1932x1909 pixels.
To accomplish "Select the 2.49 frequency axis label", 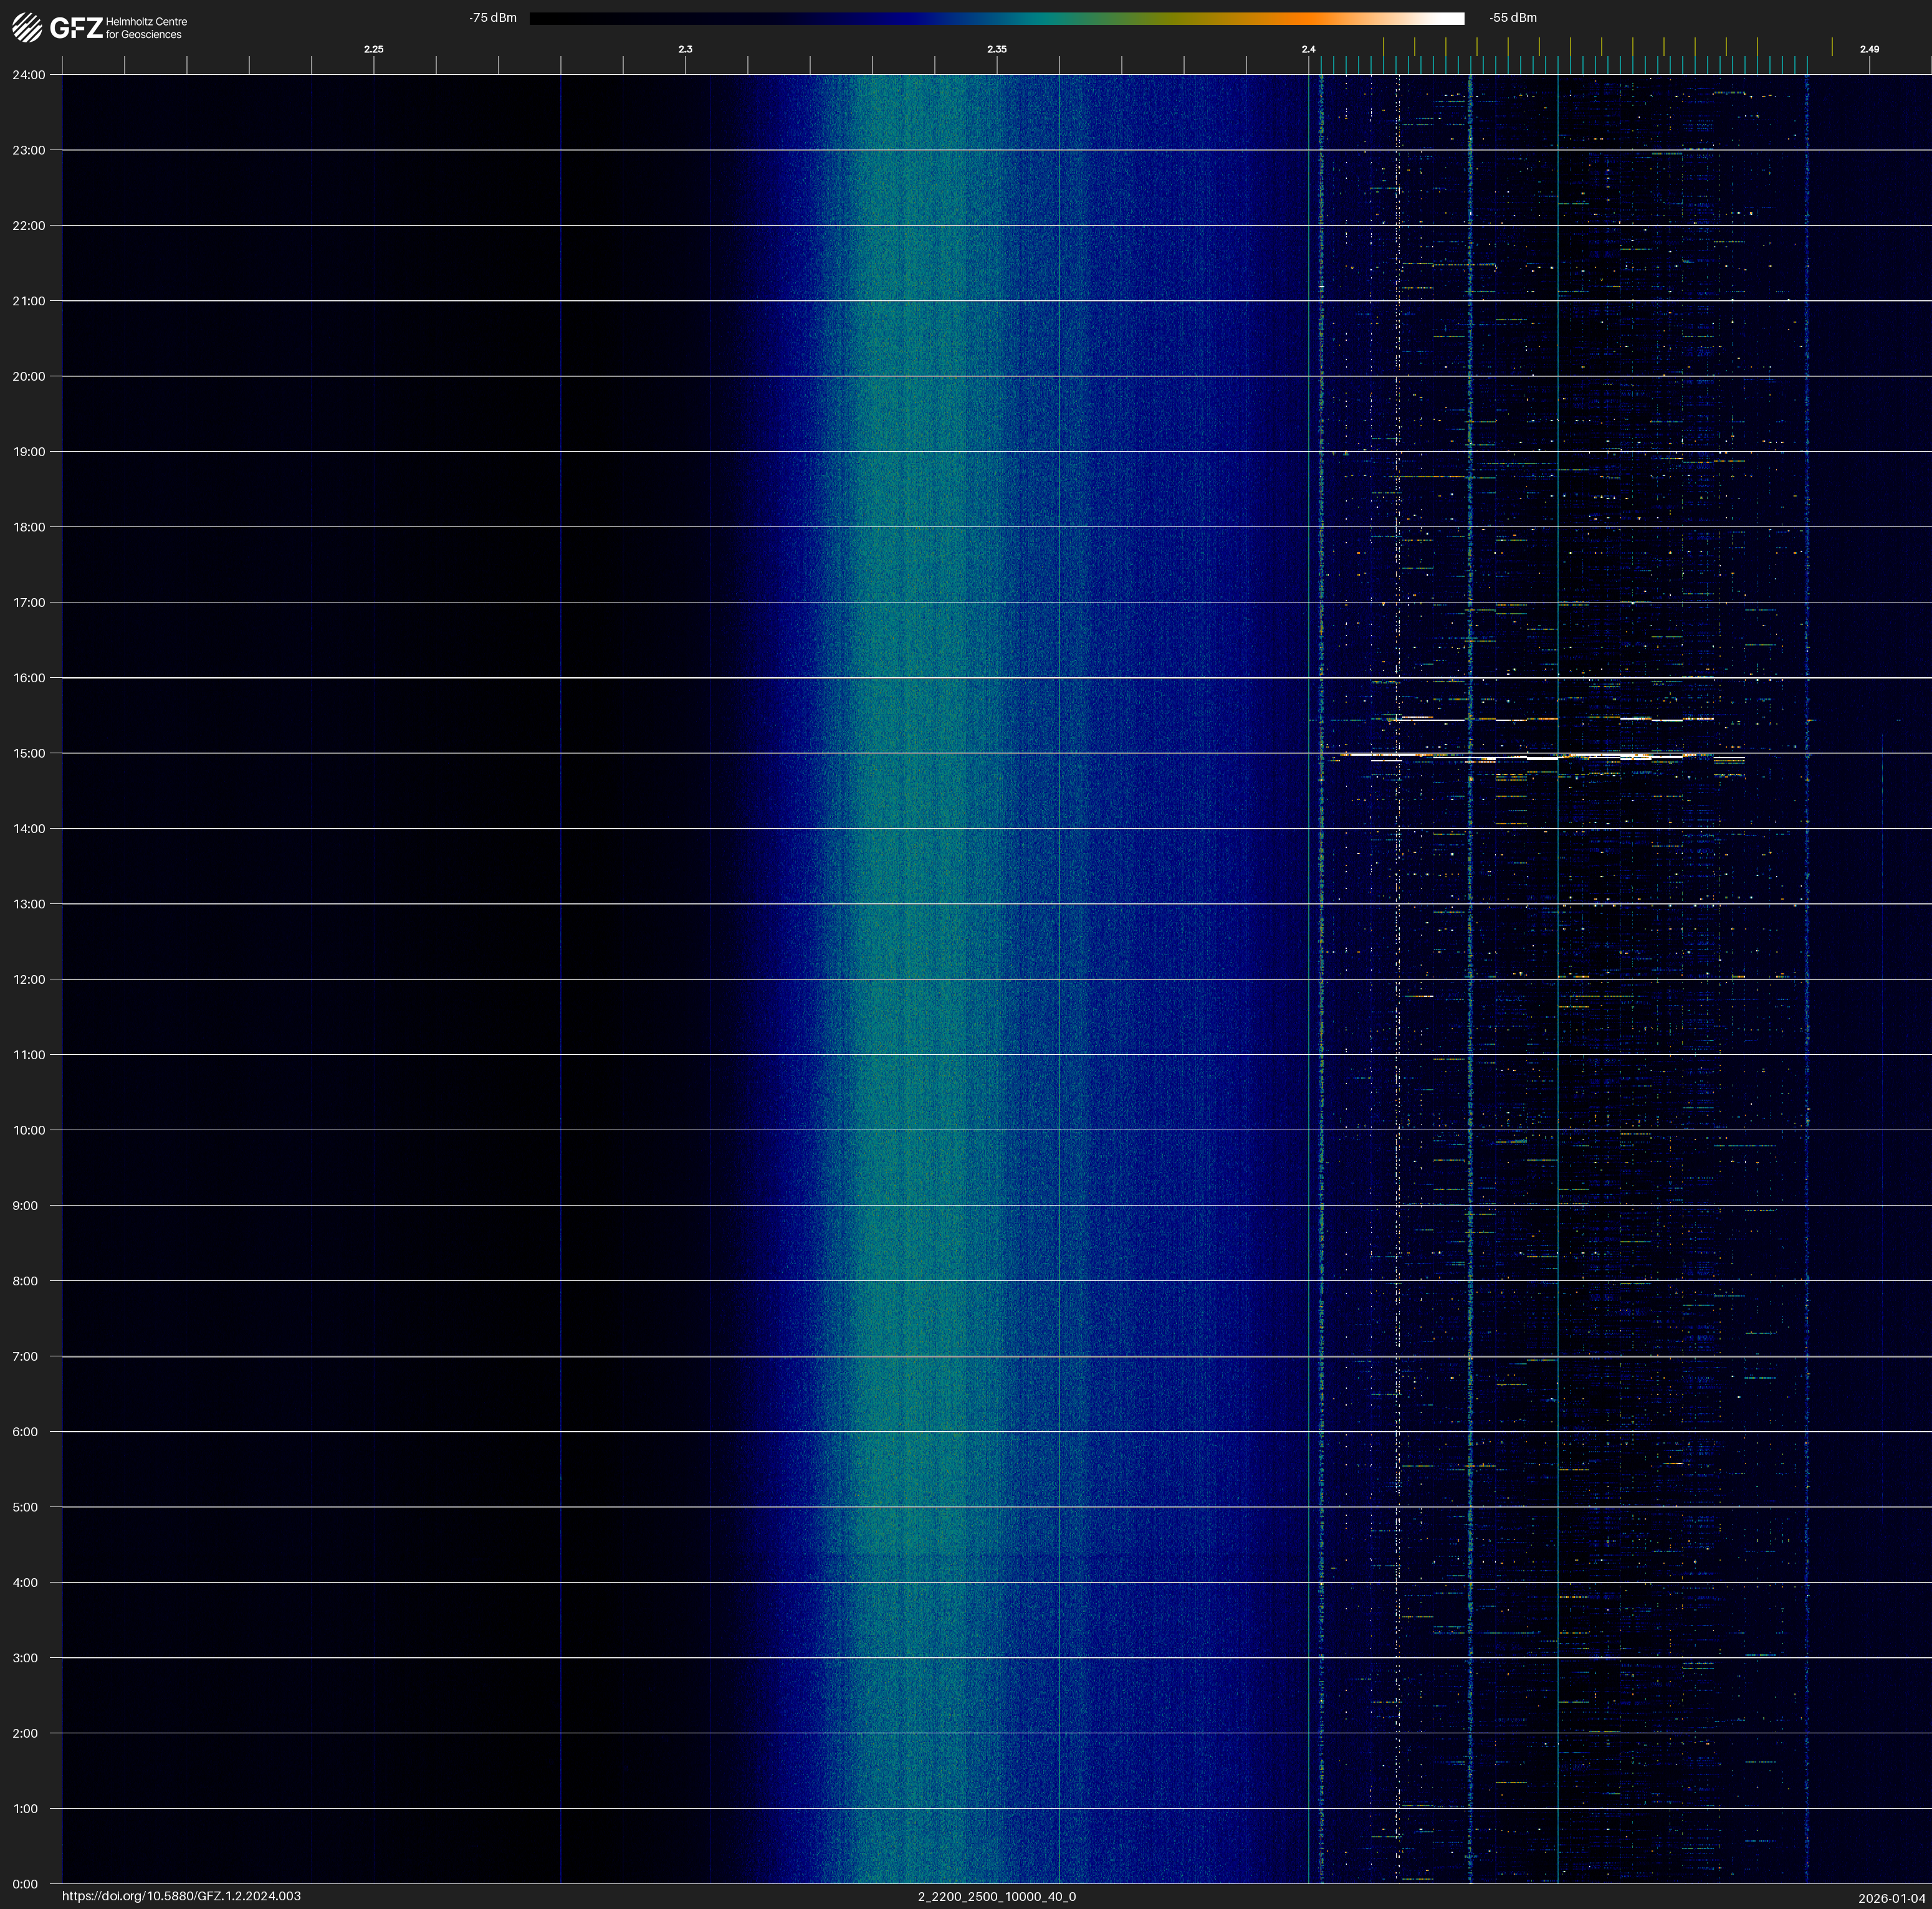I will tap(1868, 49).
